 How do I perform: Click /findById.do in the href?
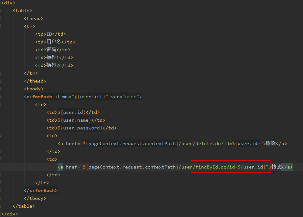pyautogui.click(x=210, y=167)
